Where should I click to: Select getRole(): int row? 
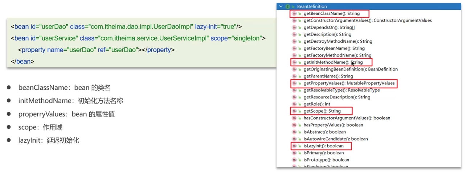click(x=317, y=104)
